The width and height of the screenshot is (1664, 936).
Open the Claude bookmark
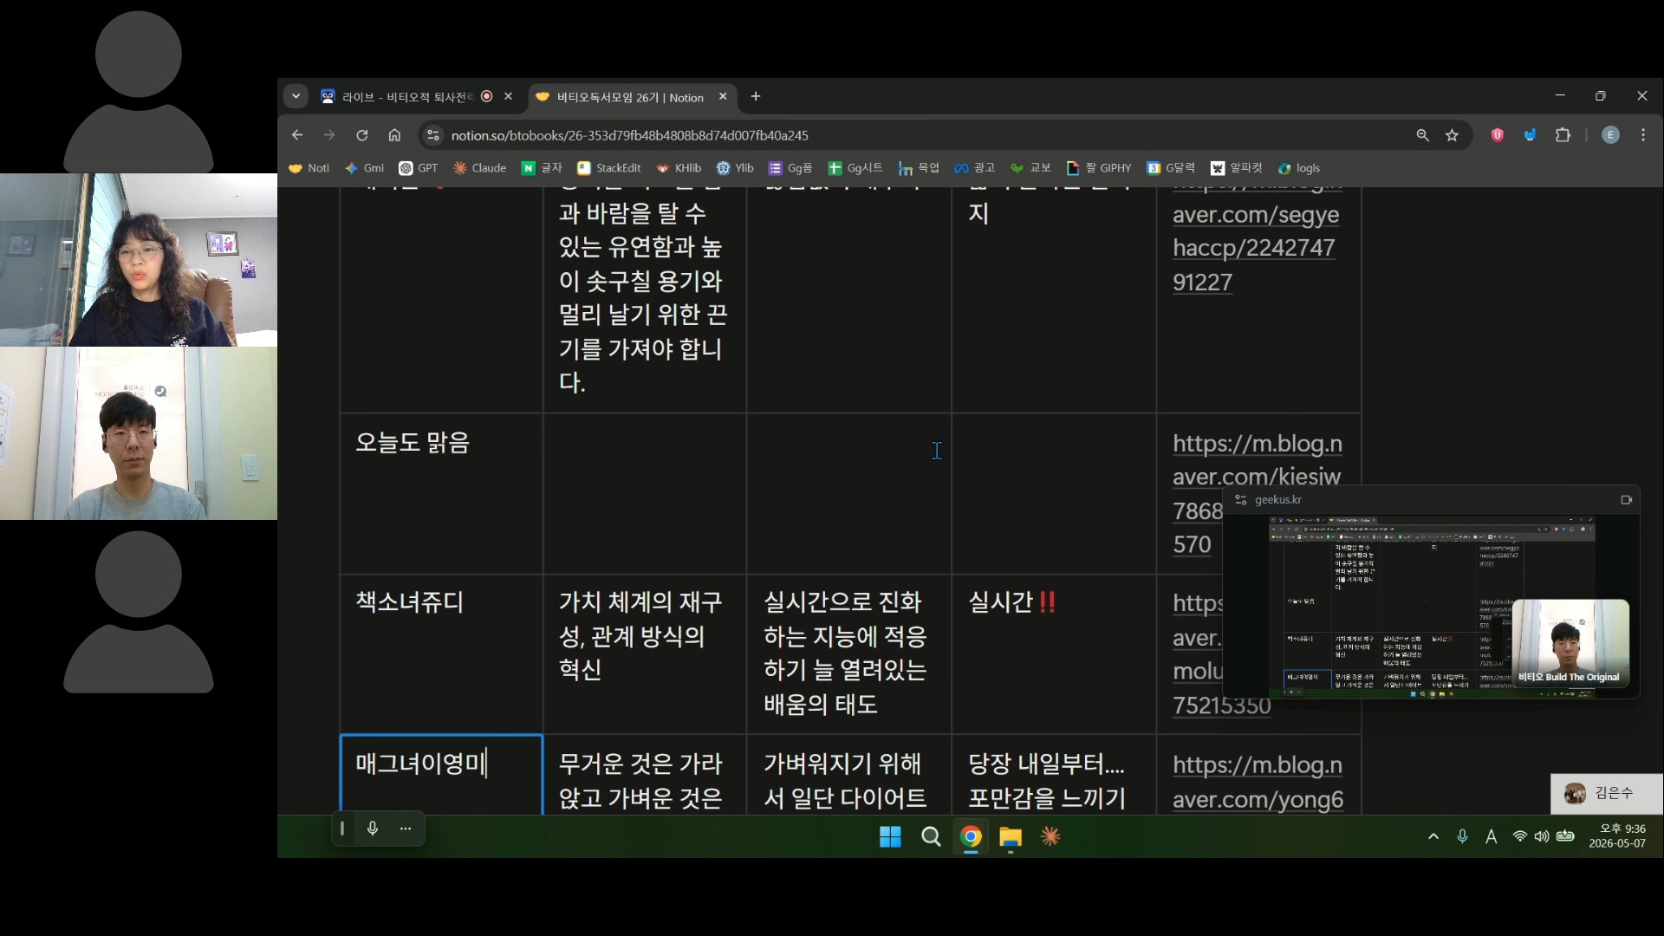tap(479, 168)
